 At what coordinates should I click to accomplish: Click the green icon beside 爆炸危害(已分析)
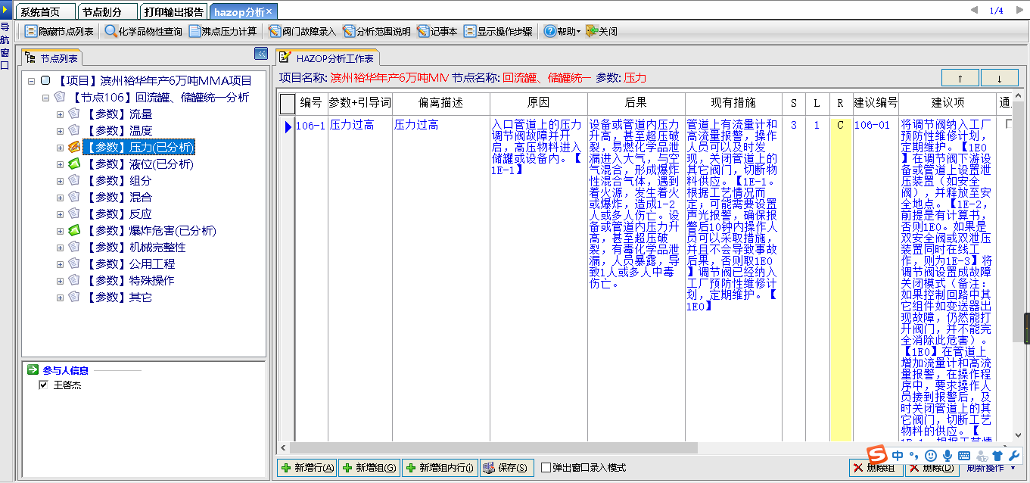tap(74, 230)
